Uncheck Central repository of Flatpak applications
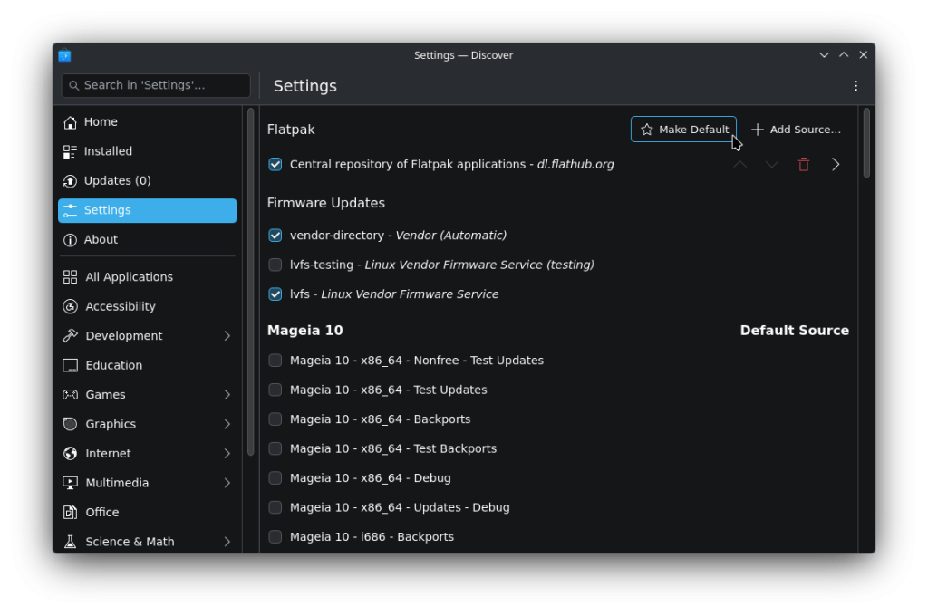Screen dimensions: 928x616 (275, 165)
